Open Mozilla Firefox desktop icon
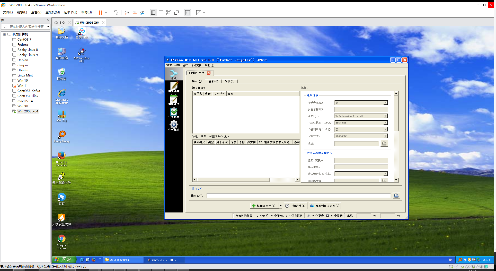 61,159
